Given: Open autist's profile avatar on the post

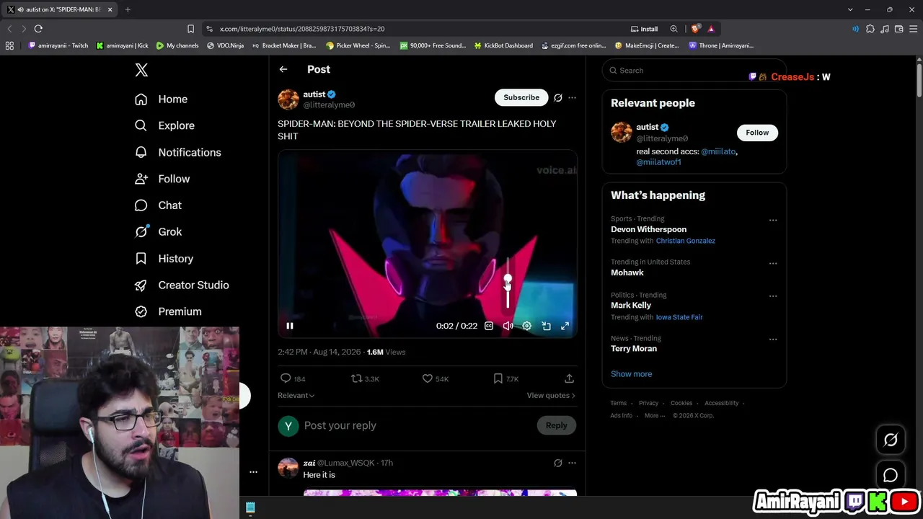Looking at the screenshot, I should (288, 99).
